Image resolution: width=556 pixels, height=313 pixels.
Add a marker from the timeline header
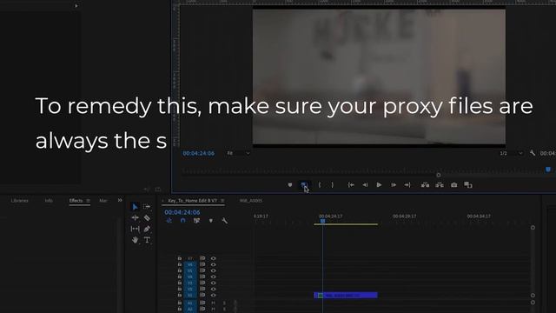coord(211,221)
